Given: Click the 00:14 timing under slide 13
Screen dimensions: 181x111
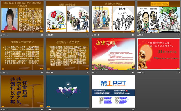Looking at the screenshot, I should point(5,35).
